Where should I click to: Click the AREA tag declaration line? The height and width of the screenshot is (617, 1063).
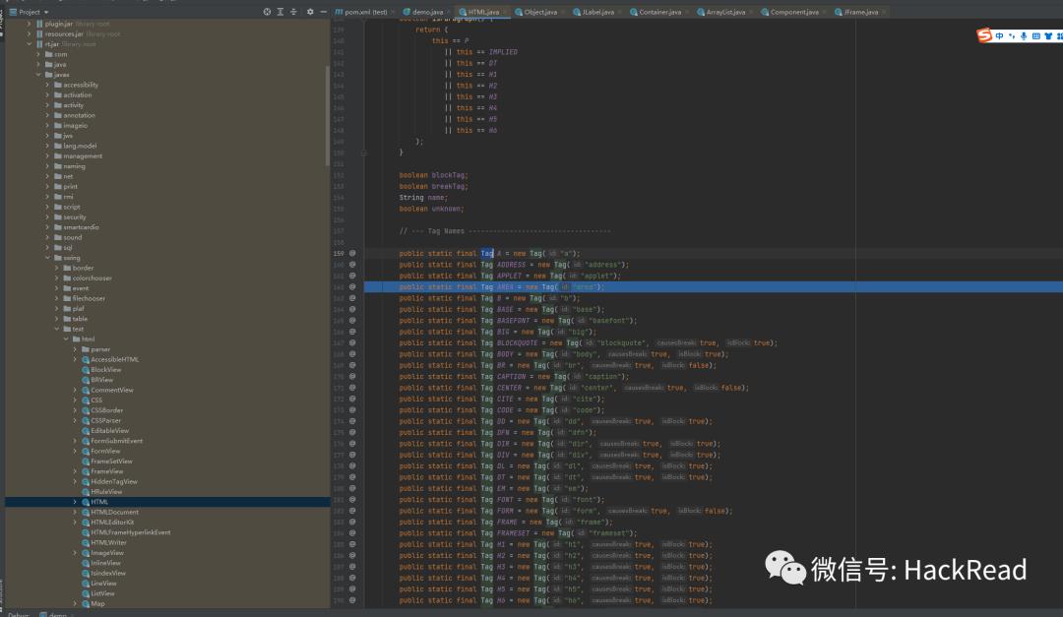(714, 286)
